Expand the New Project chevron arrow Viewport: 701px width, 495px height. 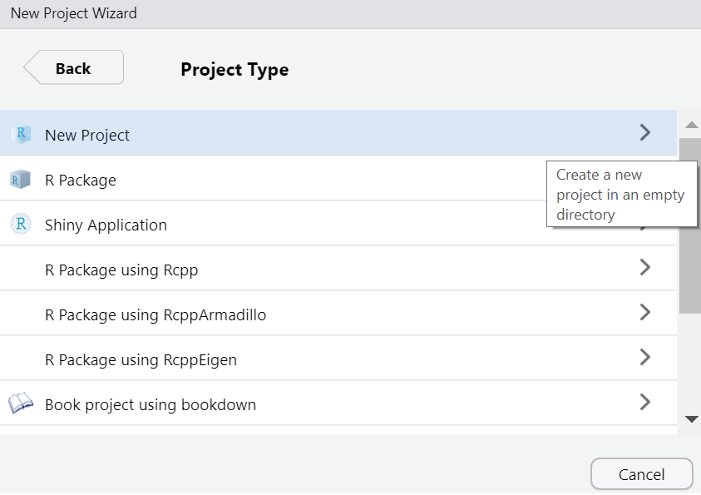click(644, 132)
